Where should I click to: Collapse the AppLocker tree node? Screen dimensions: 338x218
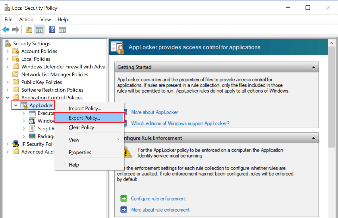pyautogui.click(x=16, y=105)
